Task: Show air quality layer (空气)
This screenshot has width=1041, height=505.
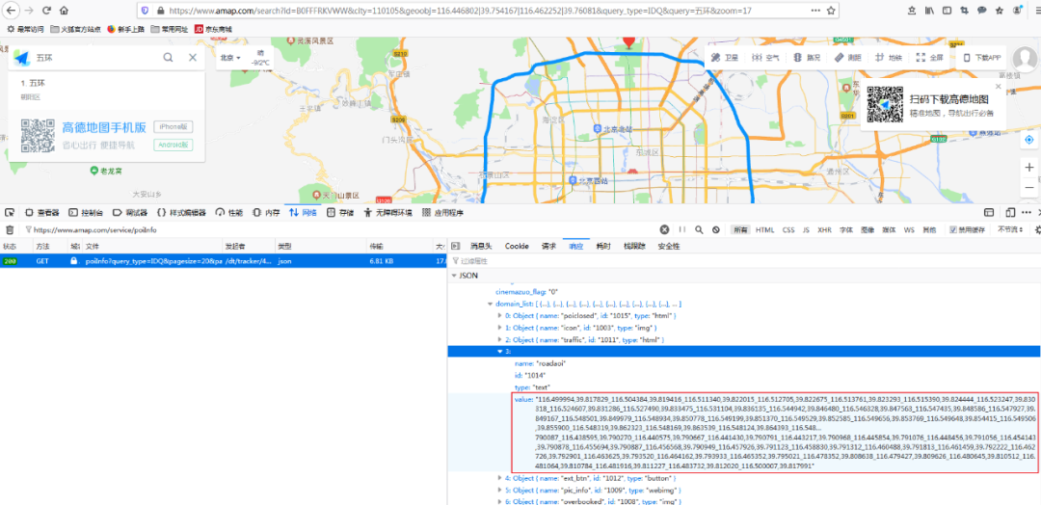Action: (765, 58)
